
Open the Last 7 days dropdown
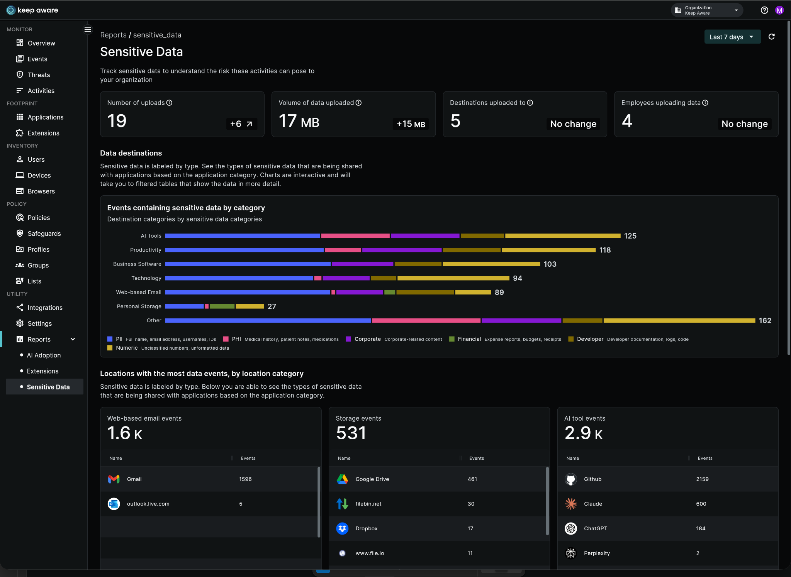pyautogui.click(x=732, y=37)
